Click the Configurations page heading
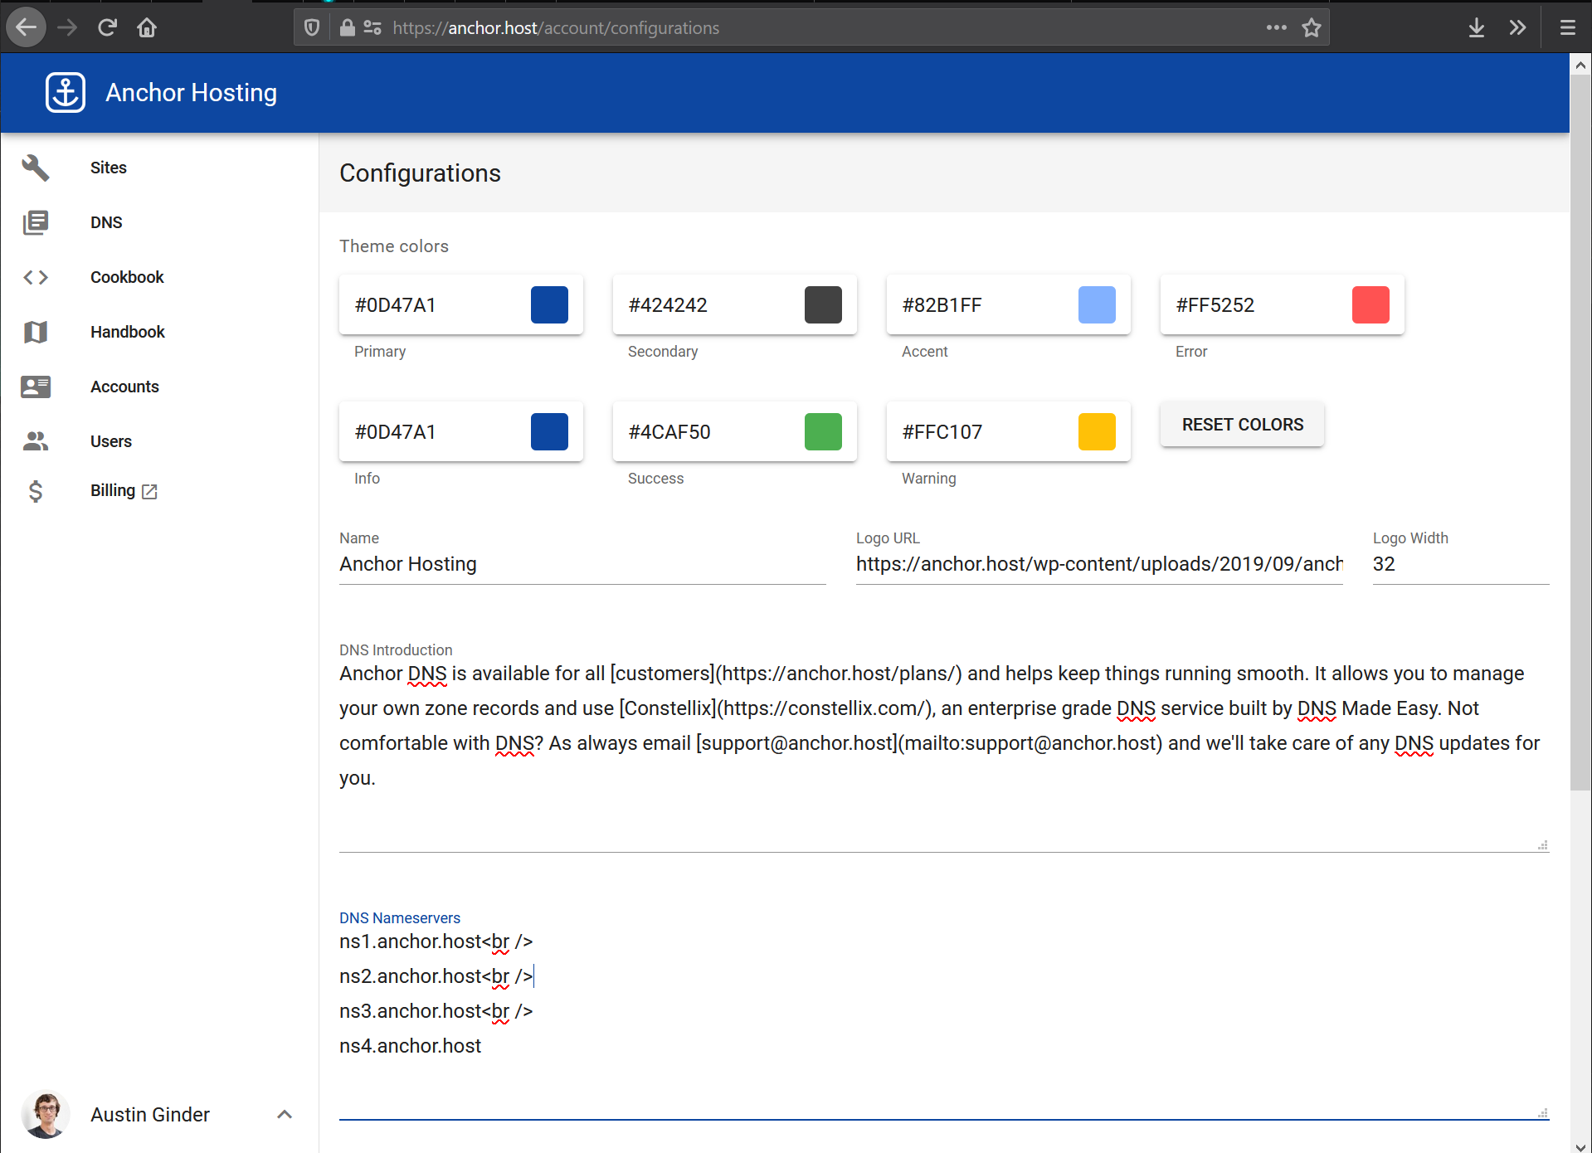1592x1153 pixels. 420,173
